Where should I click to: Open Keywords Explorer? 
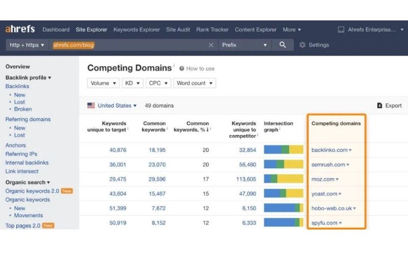tap(137, 30)
